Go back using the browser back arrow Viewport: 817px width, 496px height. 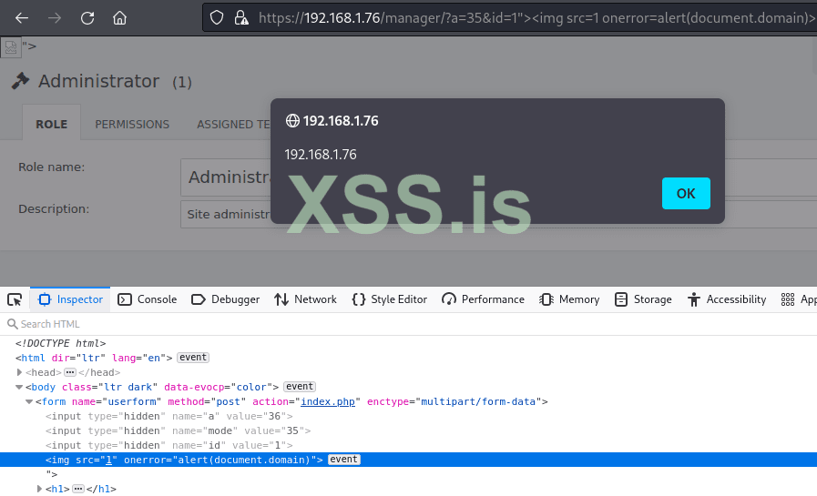click(22, 18)
